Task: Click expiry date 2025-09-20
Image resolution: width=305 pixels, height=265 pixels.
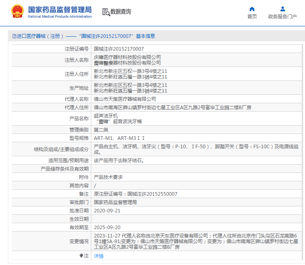Action: 107,228
